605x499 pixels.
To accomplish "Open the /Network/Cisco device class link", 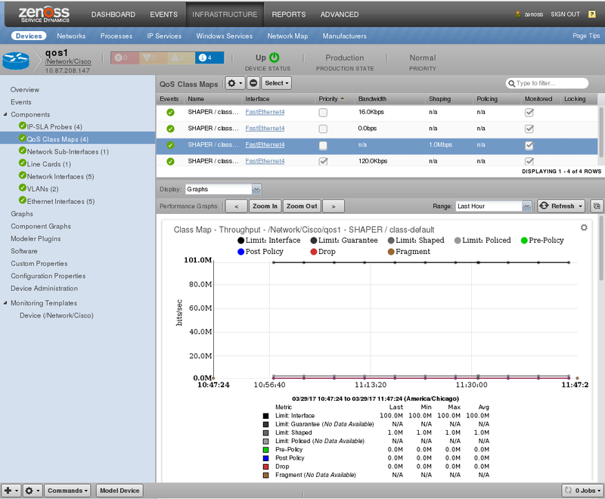I will 68,61.
